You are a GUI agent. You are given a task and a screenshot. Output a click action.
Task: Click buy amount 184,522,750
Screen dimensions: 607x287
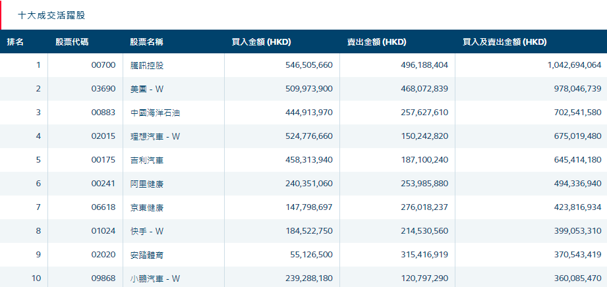(309, 231)
